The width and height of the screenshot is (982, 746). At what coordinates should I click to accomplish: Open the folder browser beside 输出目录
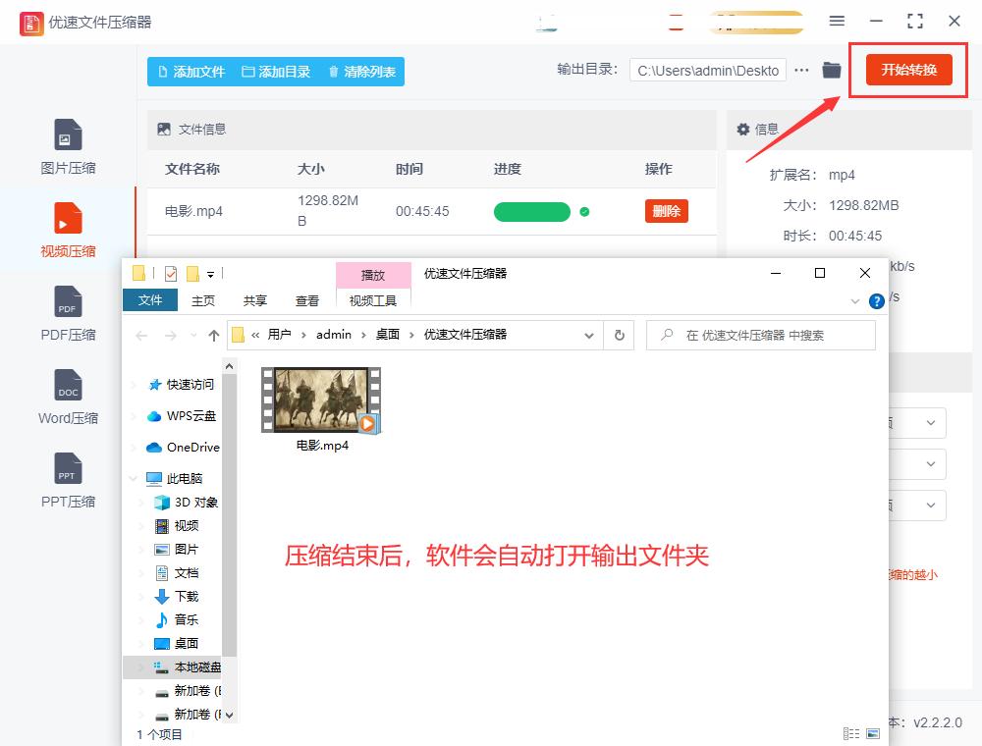[x=831, y=70]
